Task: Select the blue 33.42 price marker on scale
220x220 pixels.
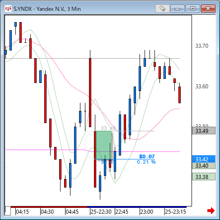Action: [204, 159]
